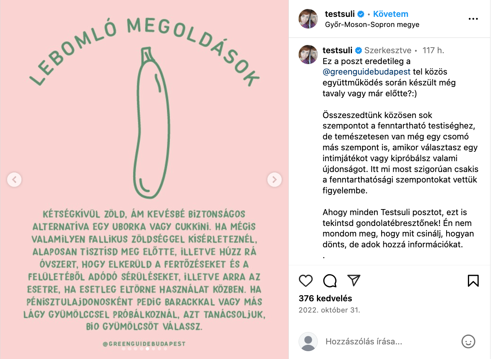Open the testsuli username in the caption
This screenshot has width=492, height=359.
coord(337,50)
